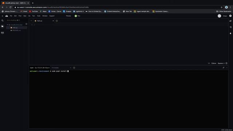The width and height of the screenshot is (233, 131).
Task: Open the Find menu
Action: [20, 16]
